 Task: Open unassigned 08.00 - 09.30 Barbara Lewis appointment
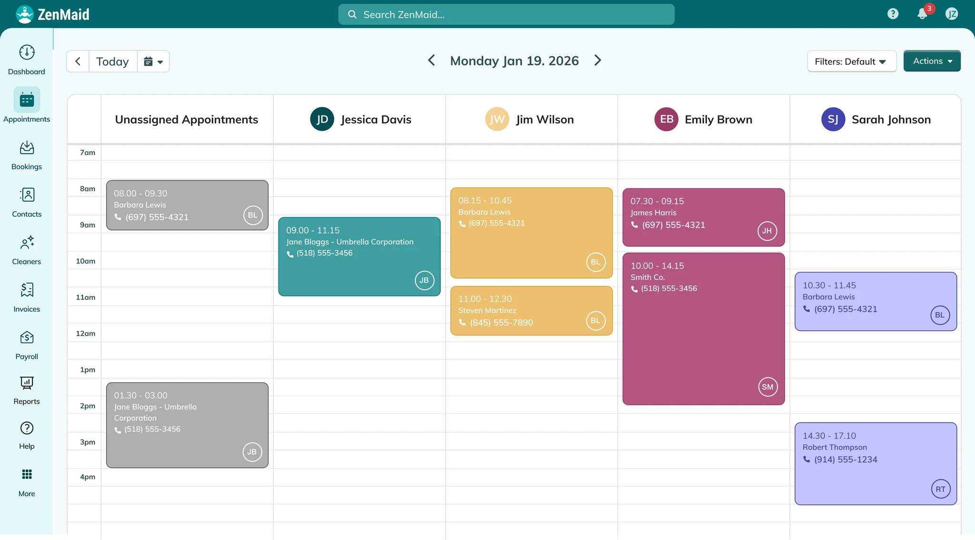point(187,205)
